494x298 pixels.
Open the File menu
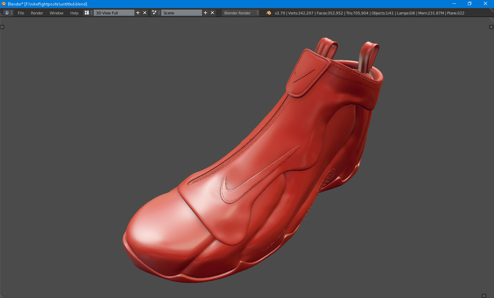pos(21,13)
